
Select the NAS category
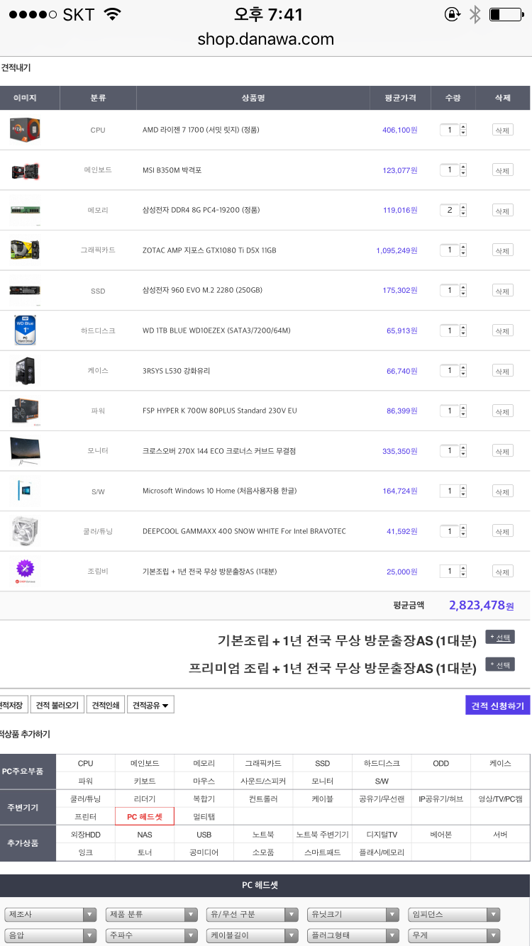pos(145,835)
